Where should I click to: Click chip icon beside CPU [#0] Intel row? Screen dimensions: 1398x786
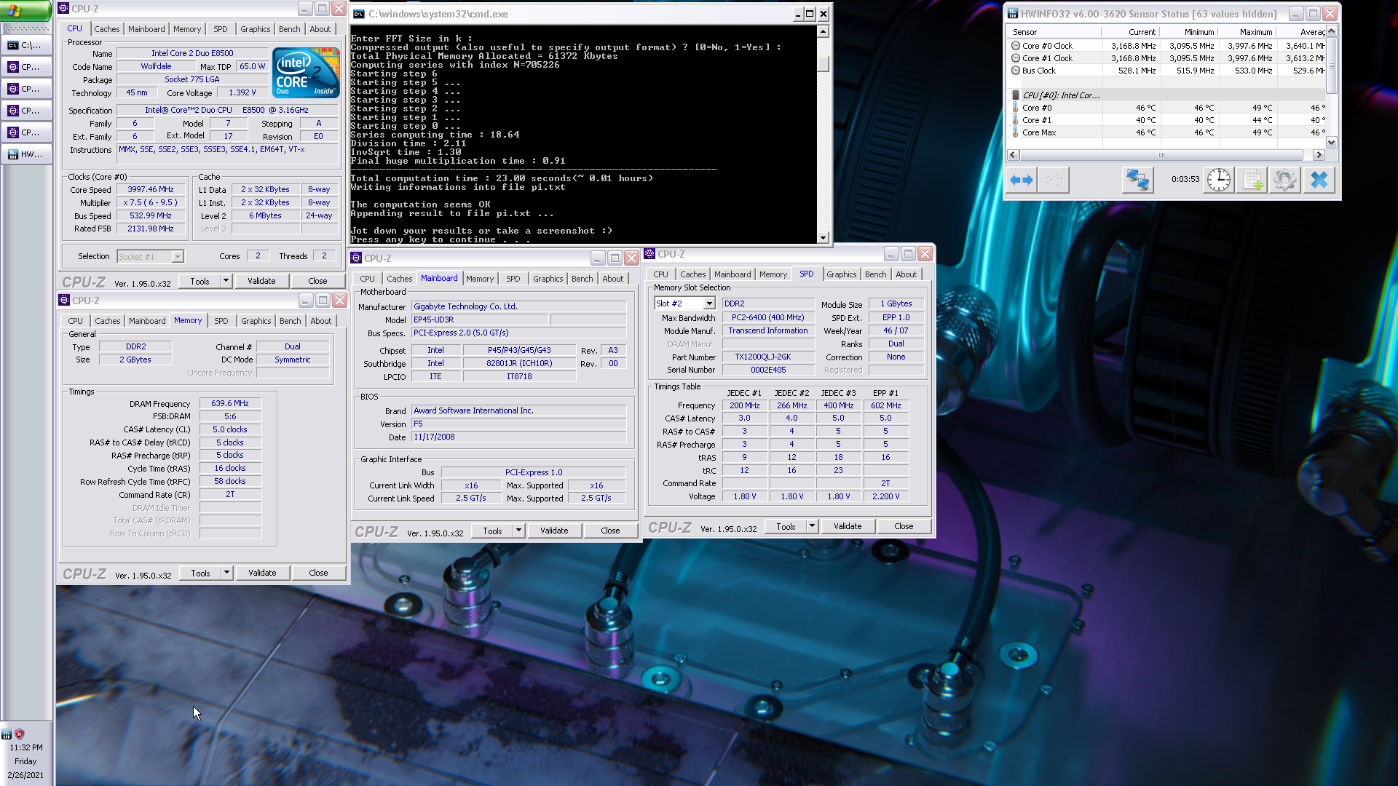[1015, 95]
